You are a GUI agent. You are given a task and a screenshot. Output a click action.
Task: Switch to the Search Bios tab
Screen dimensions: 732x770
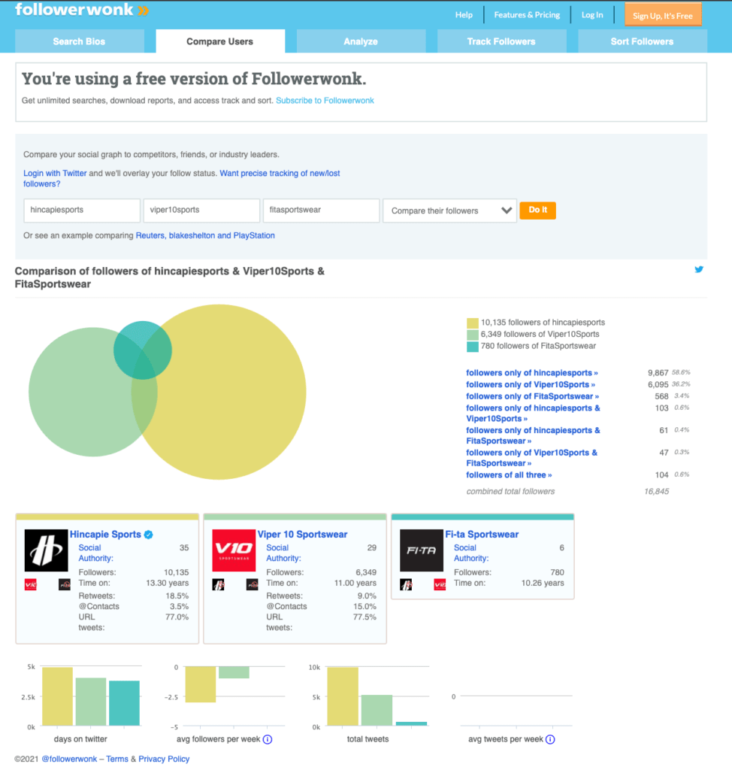(x=79, y=41)
